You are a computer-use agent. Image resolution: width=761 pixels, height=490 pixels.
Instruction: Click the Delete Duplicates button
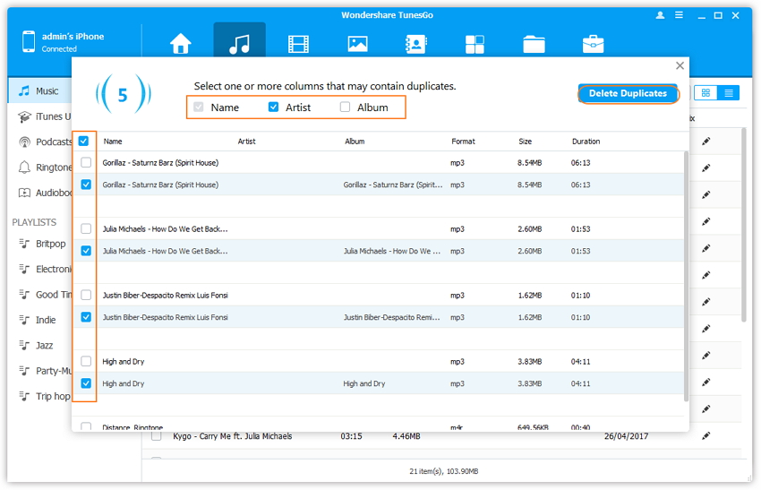pos(628,93)
